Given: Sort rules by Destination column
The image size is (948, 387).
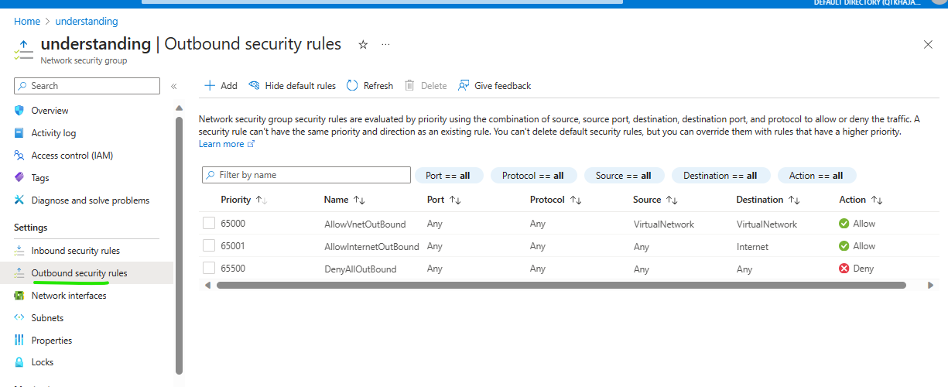Looking at the screenshot, I should click(x=768, y=200).
